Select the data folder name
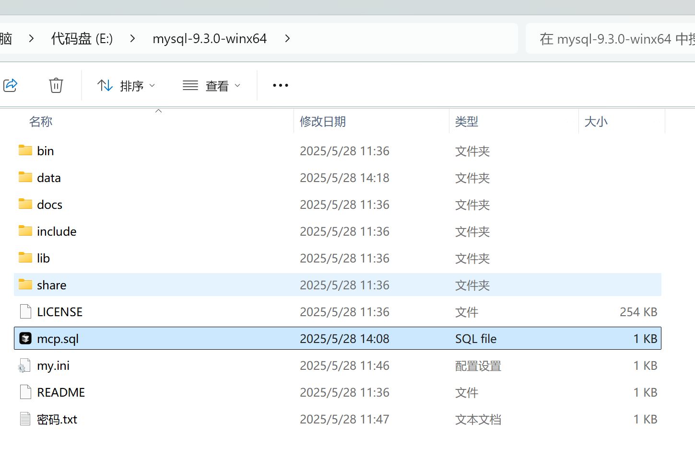The image size is (695, 457). pos(49,178)
